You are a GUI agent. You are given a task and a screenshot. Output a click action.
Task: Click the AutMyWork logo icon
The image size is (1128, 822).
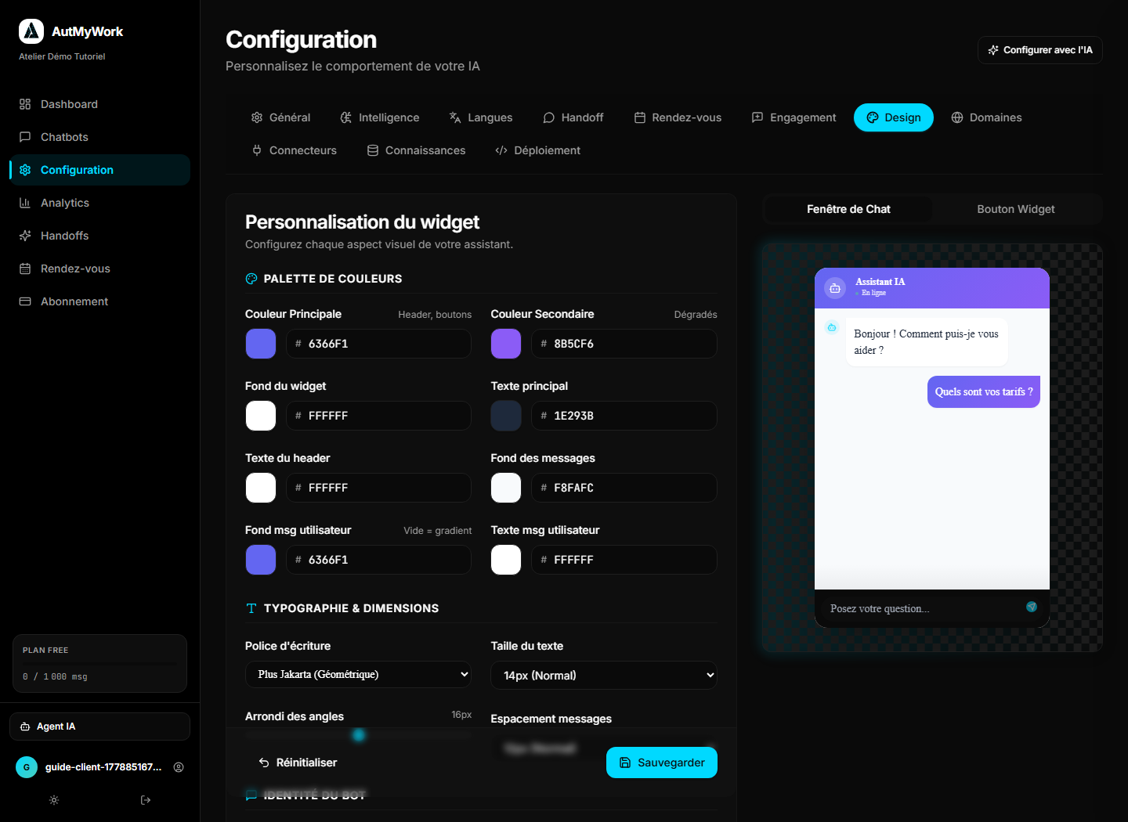click(x=31, y=31)
